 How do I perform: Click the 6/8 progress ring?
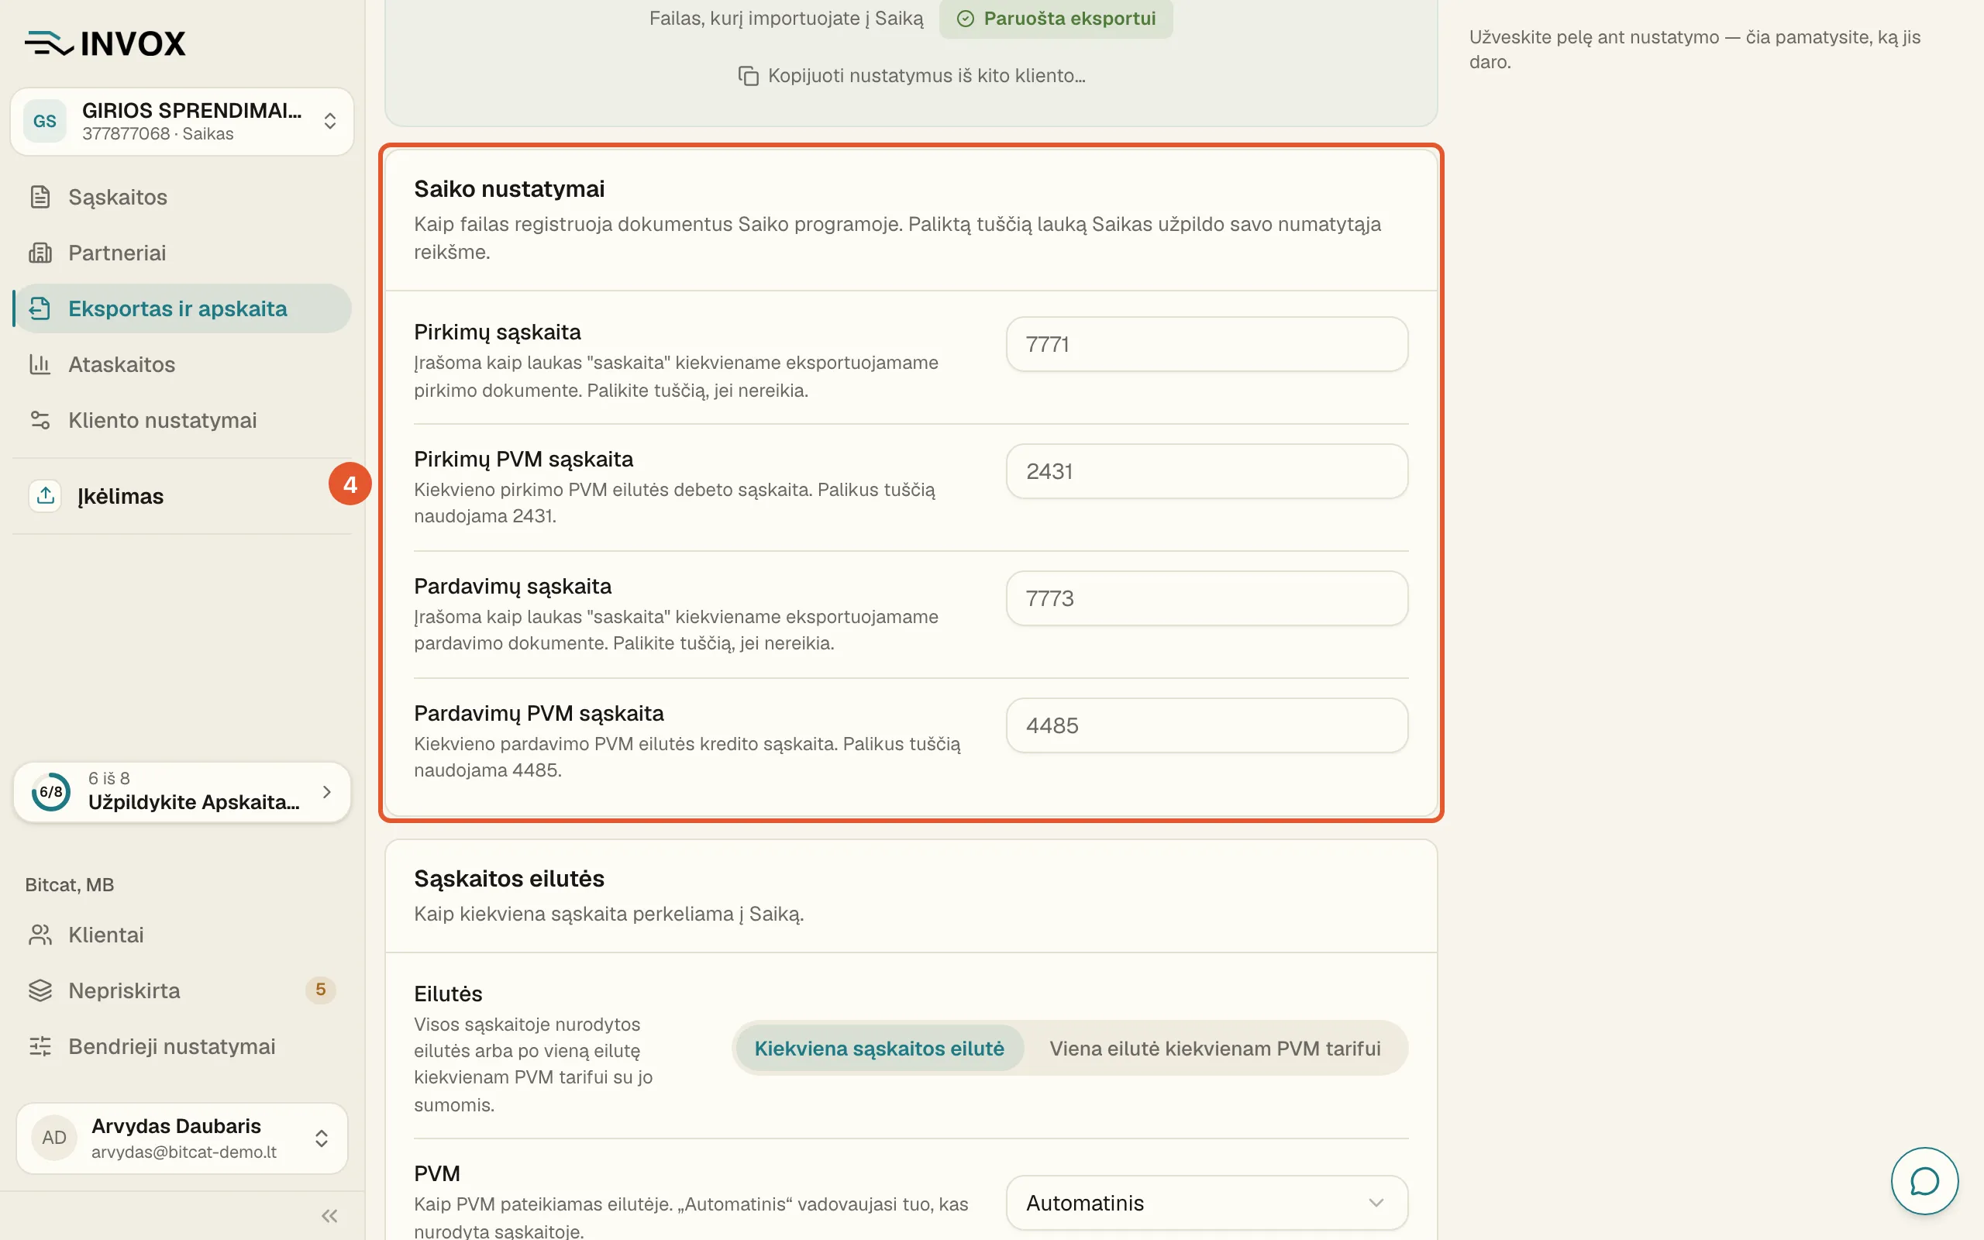coord(51,791)
